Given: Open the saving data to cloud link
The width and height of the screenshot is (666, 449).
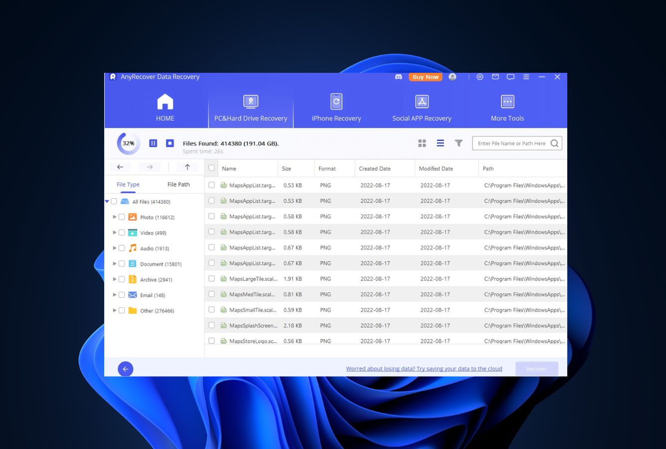Looking at the screenshot, I should click(424, 369).
